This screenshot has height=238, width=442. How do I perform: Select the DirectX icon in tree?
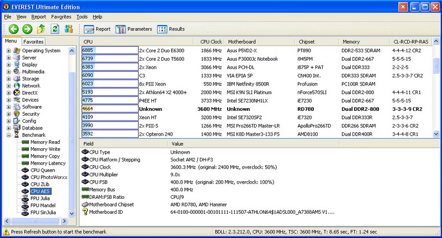17,93
